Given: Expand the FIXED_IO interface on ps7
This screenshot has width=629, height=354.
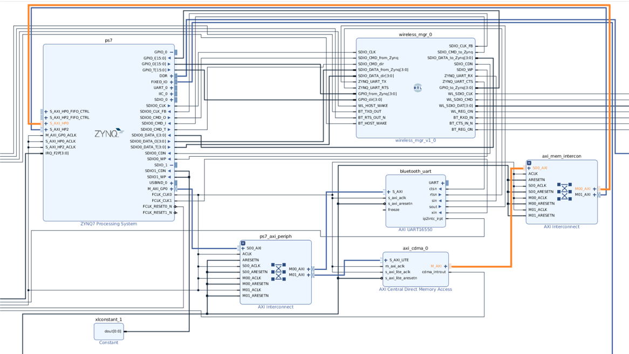Looking at the screenshot, I should (172, 82).
